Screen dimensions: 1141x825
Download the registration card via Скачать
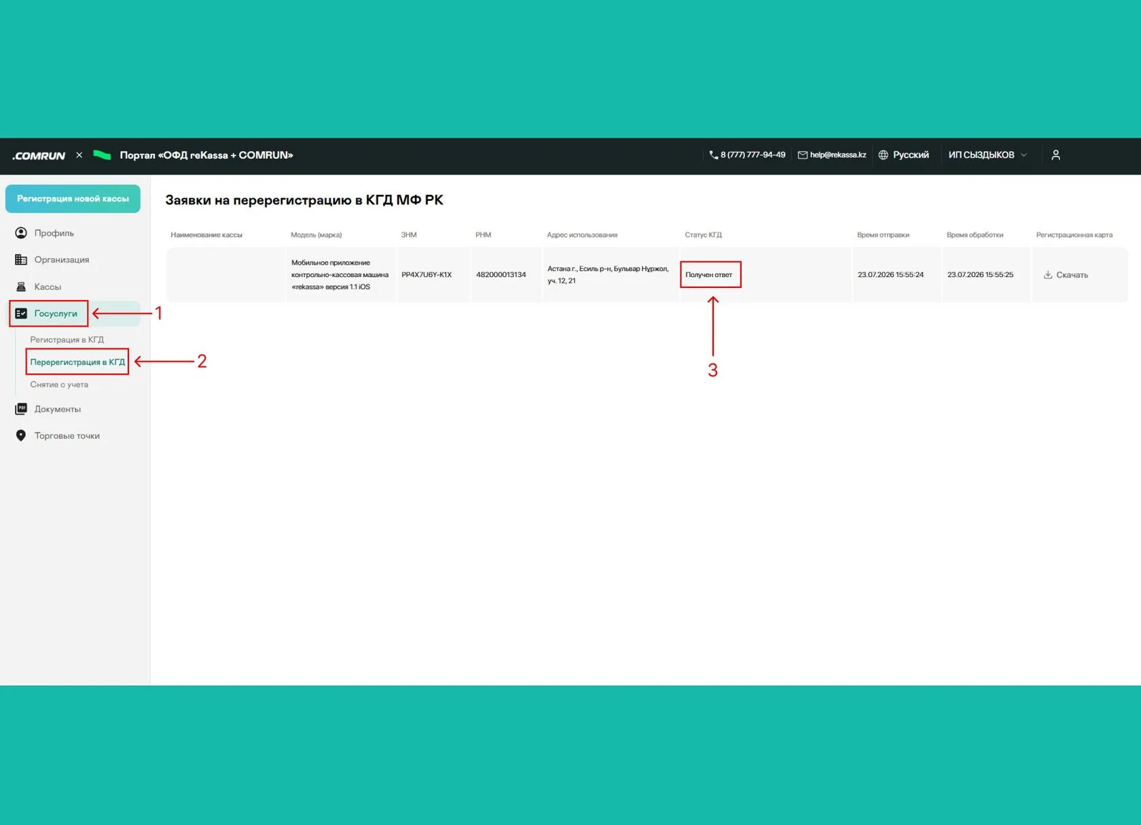1066,274
